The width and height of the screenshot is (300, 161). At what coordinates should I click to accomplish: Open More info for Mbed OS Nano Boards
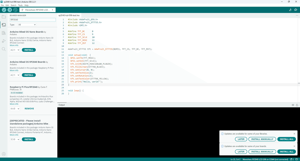tap(14, 45)
